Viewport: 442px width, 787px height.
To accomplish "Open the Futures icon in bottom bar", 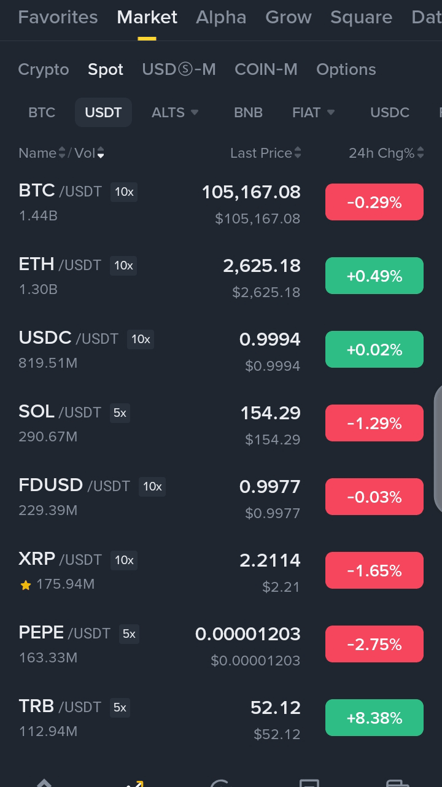I will pyautogui.click(x=309, y=783).
